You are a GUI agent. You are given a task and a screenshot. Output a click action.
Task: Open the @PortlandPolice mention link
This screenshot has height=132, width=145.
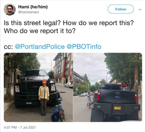coord(40,47)
